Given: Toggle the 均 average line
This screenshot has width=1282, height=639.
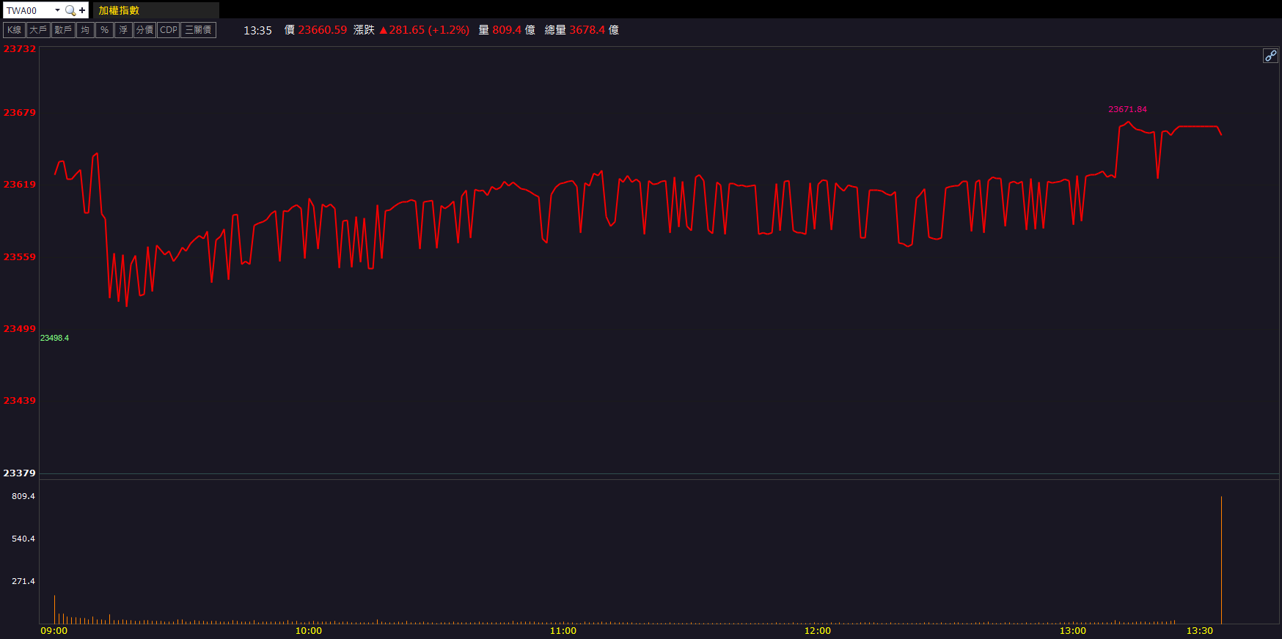Looking at the screenshot, I should tap(85, 30).
